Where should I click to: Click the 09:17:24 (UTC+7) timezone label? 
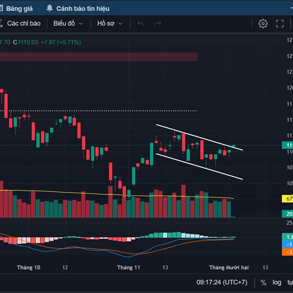click(222, 282)
